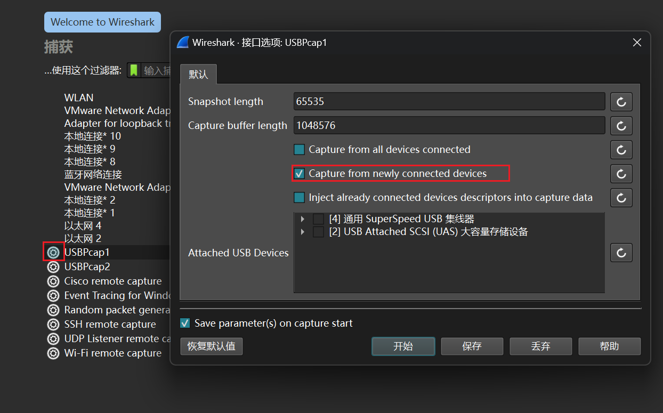Select 本地连接* 1 interface
Image resolution: width=663 pixels, height=413 pixels.
click(x=90, y=213)
